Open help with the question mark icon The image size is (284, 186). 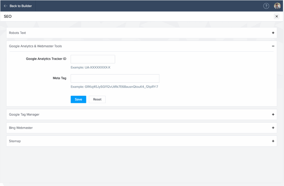click(266, 6)
